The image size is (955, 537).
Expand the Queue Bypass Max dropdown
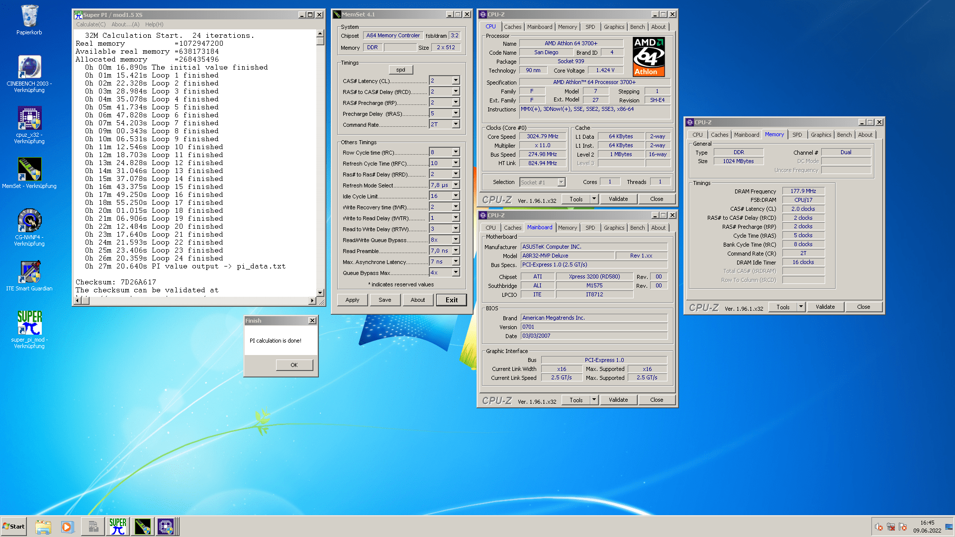[456, 272]
